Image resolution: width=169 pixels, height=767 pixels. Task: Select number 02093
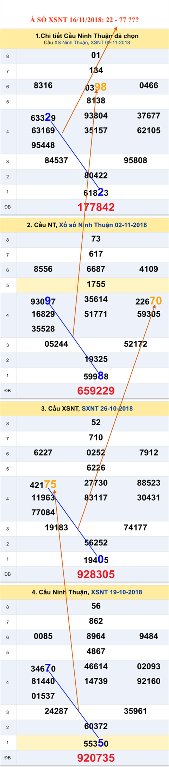coord(149,667)
